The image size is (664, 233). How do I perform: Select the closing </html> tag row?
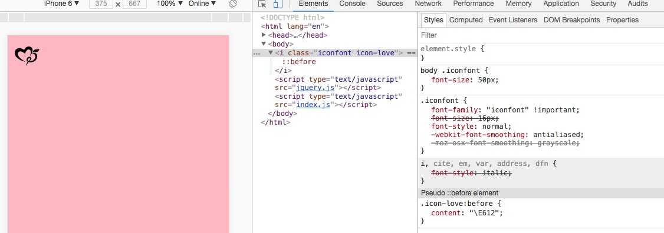[x=275, y=122]
